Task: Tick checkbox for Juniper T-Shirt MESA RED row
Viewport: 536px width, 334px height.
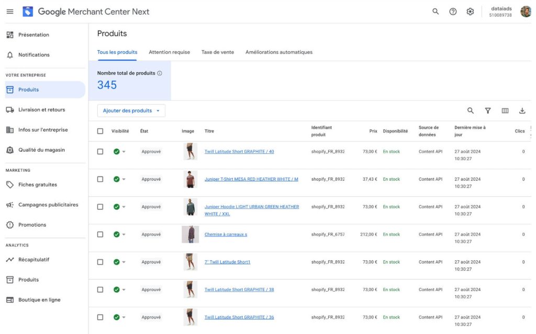Action: [x=100, y=179]
